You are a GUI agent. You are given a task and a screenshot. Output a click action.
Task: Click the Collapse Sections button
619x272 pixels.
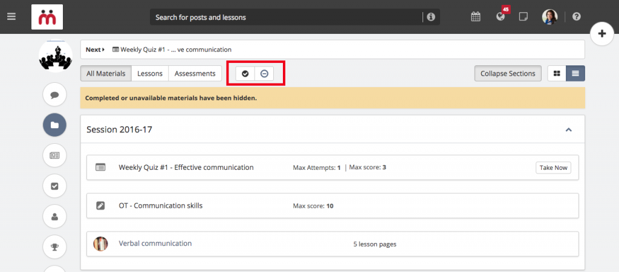click(x=508, y=73)
